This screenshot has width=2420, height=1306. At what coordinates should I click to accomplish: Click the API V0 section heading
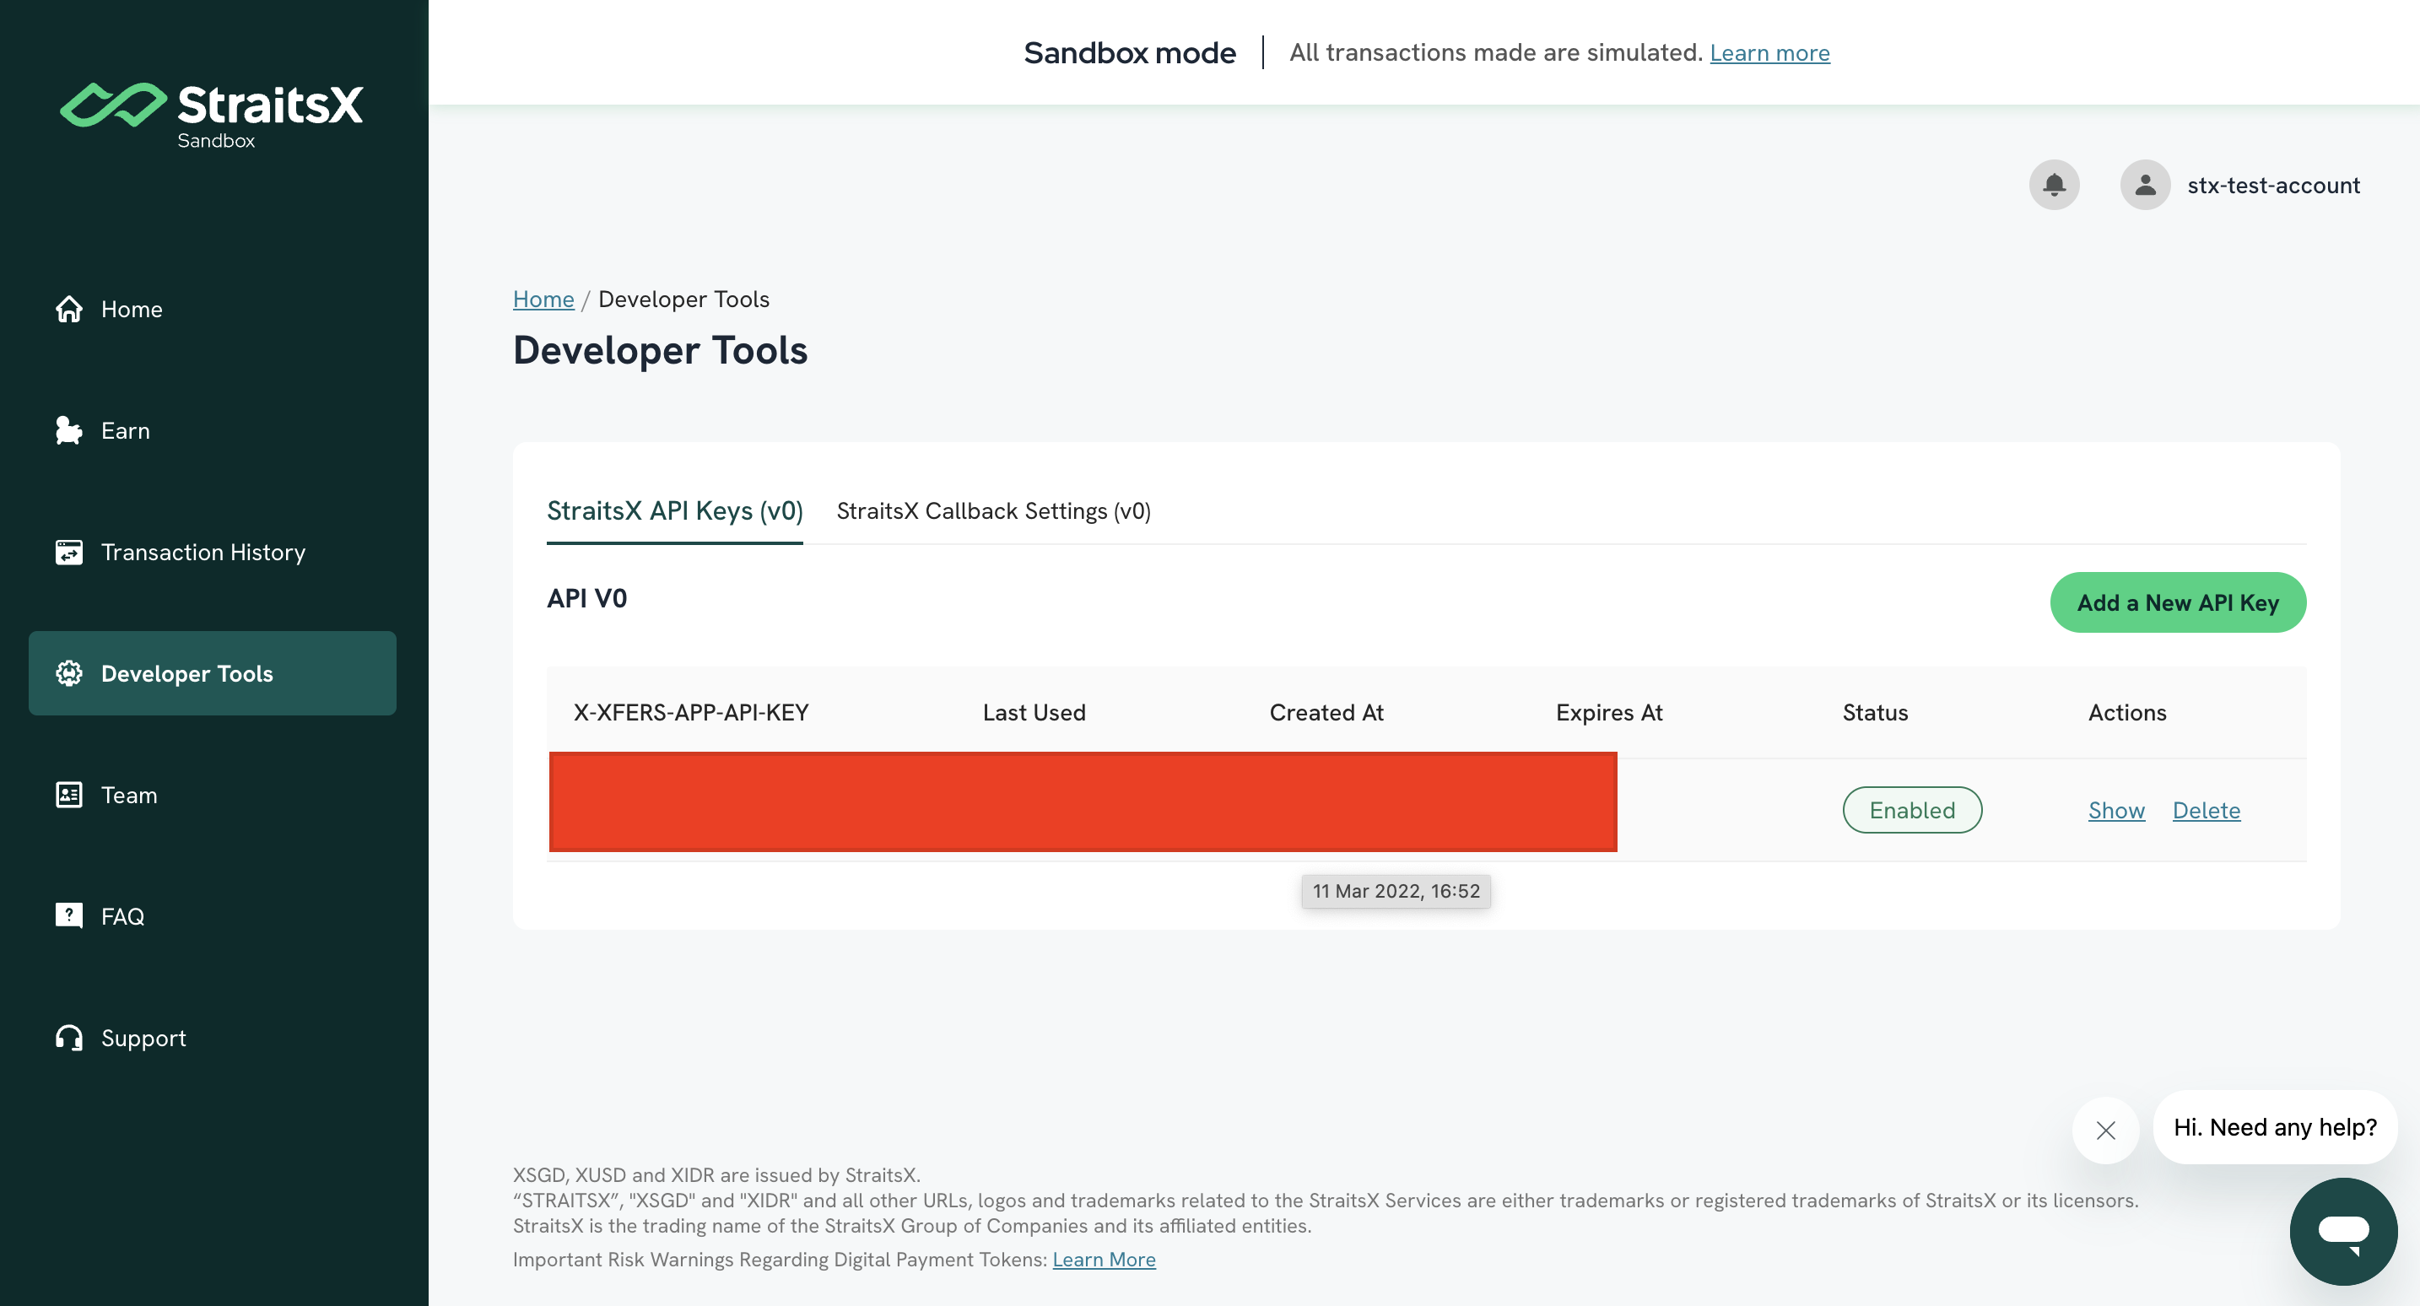[586, 598]
